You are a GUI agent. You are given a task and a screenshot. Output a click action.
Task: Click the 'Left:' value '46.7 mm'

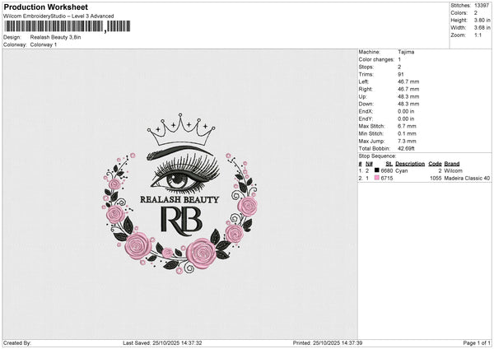(408, 81)
